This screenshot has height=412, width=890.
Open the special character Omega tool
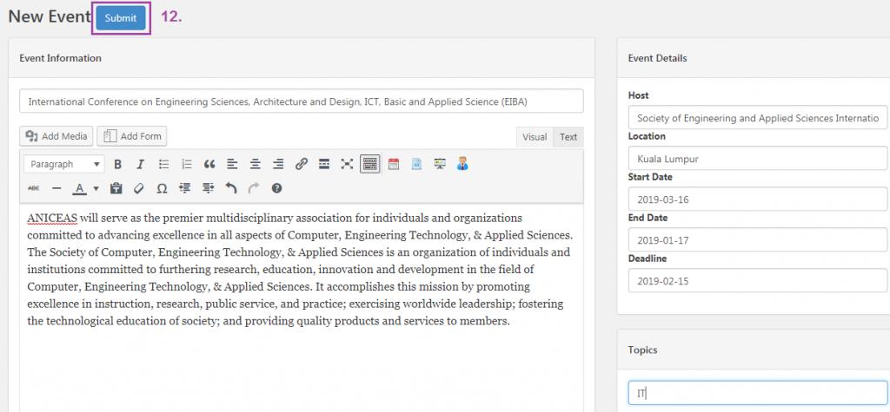point(162,188)
